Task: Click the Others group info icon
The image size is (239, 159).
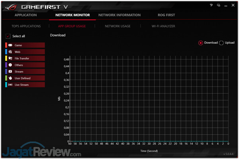Action: point(10,65)
